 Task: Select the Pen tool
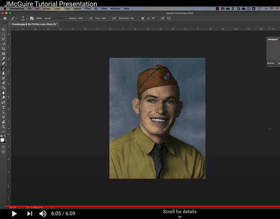coord(3,102)
